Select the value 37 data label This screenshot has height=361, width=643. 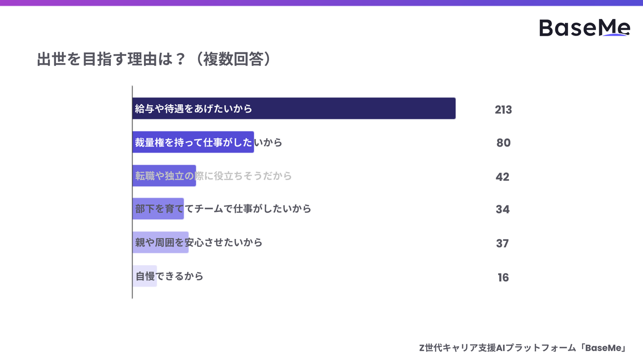pos(502,243)
